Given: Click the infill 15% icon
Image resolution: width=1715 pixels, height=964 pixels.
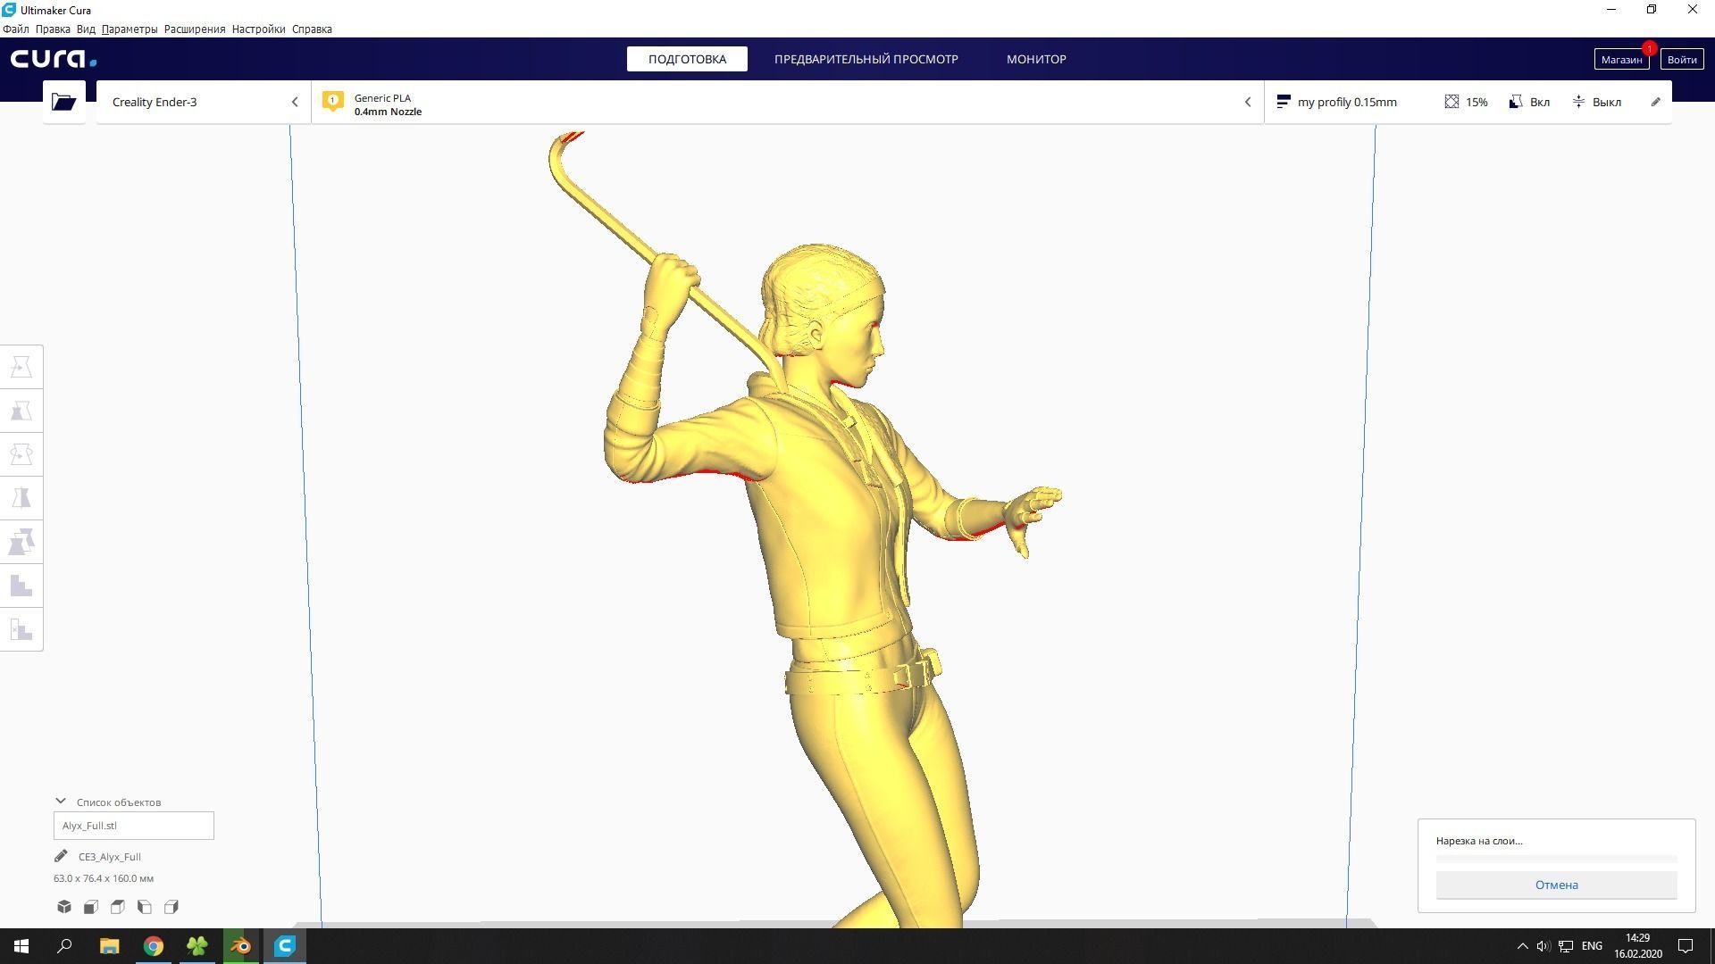Looking at the screenshot, I should click(1451, 102).
